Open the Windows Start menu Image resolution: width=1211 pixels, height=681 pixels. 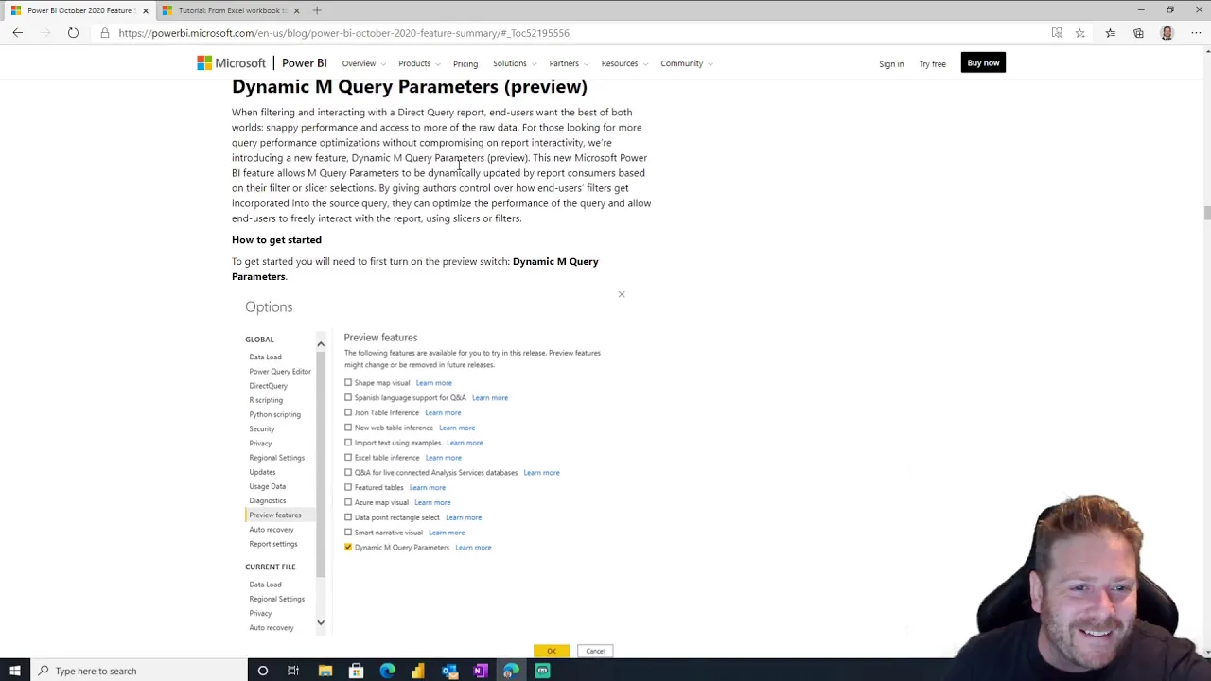tap(15, 671)
